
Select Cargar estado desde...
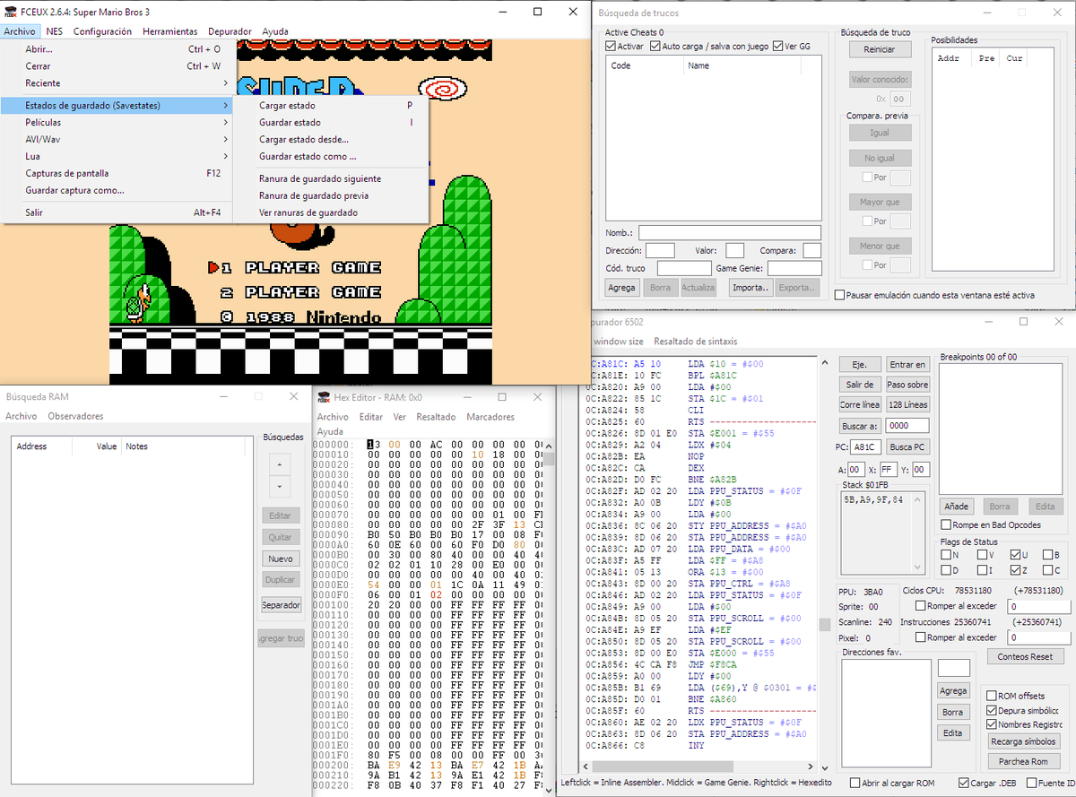point(332,140)
